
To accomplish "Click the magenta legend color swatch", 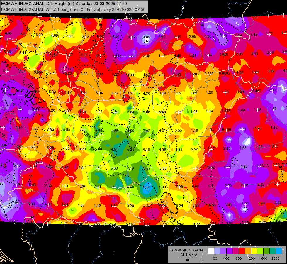I will (x=236, y=251).
